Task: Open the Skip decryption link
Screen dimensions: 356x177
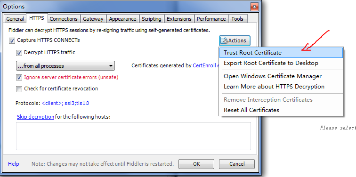Action: pyautogui.click(x=35, y=117)
